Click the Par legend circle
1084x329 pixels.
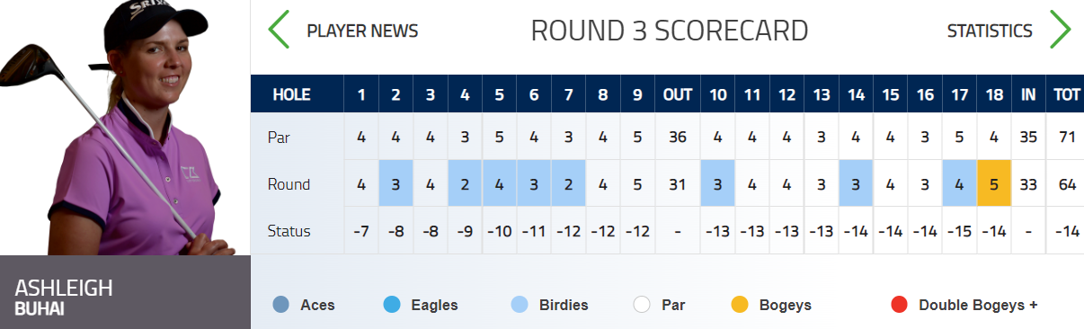[641, 305]
